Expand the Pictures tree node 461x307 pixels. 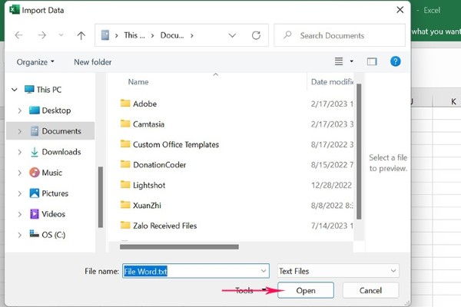(x=20, y=193)
